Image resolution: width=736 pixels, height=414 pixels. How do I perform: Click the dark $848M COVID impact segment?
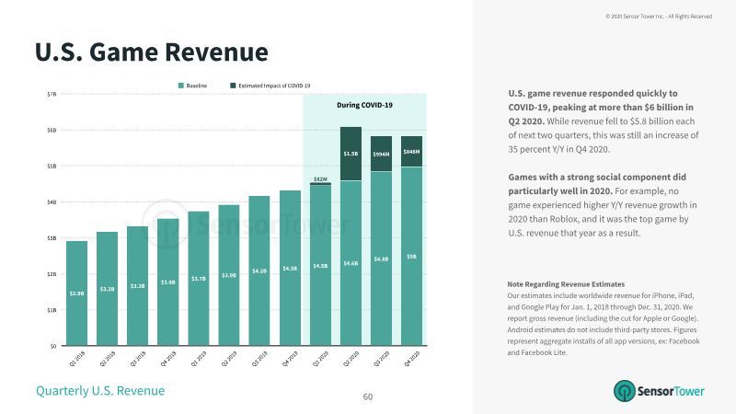(x=411, y=152)
